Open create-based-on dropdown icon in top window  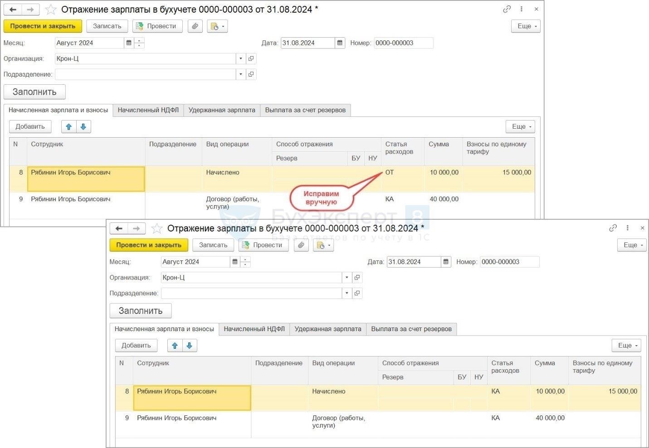point(217,26)
